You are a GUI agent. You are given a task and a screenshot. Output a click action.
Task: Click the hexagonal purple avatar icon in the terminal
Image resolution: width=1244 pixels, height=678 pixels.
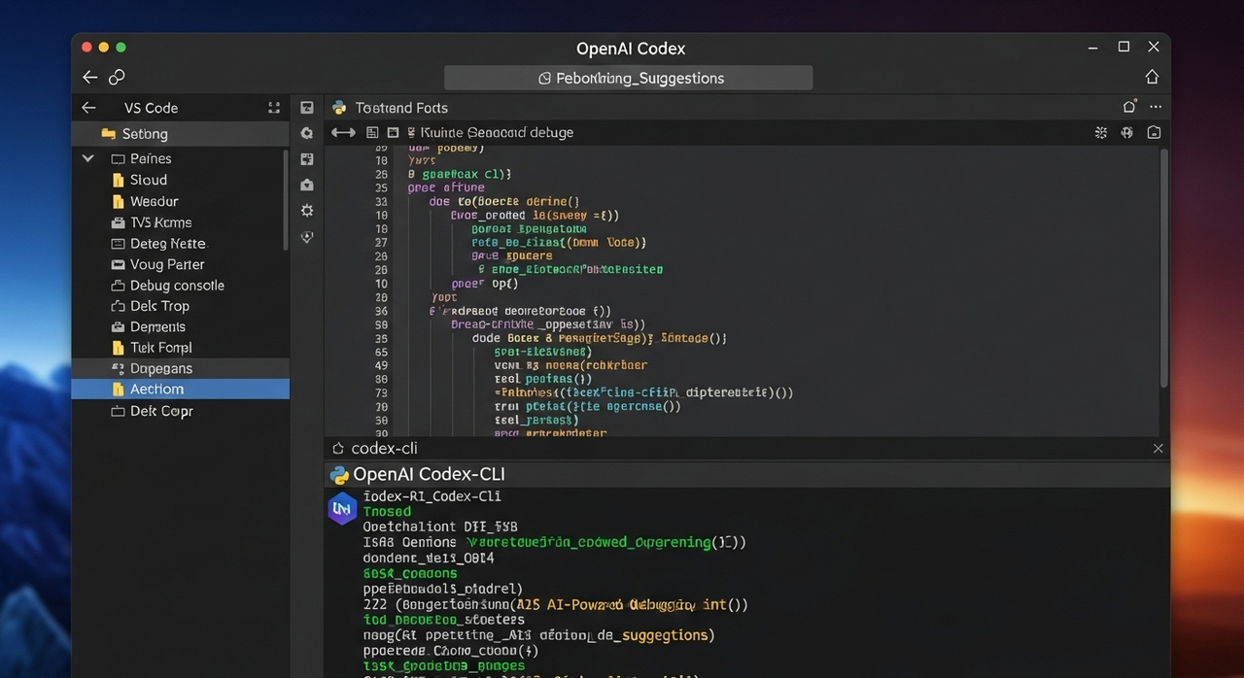coord(342,508)
